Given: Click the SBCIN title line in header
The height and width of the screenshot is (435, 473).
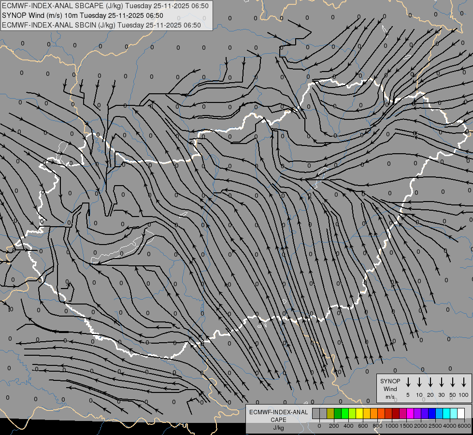Looking at the screenshot, I should (101, 25).
